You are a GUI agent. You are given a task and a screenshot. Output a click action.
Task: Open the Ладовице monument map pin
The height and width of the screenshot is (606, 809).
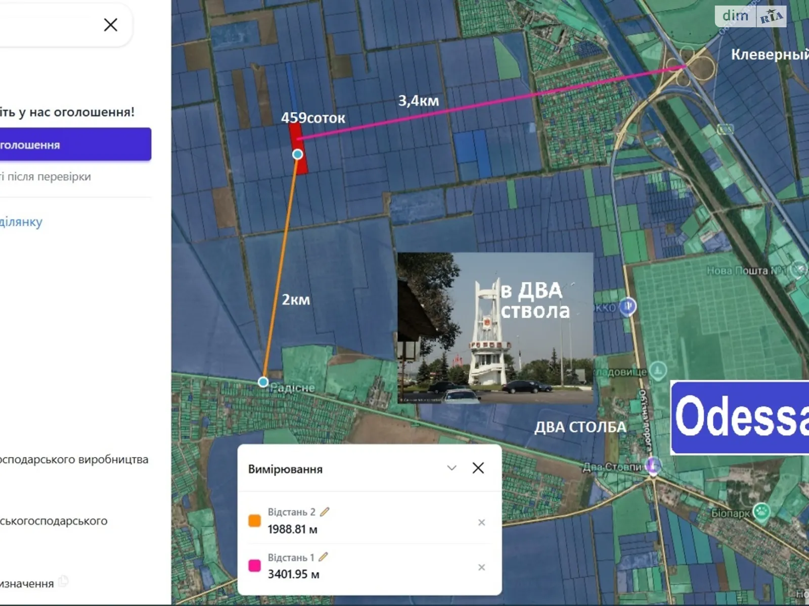click(x=657, y=371)
